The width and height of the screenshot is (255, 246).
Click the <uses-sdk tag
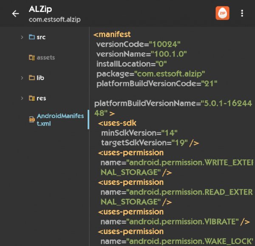[117, 123]
